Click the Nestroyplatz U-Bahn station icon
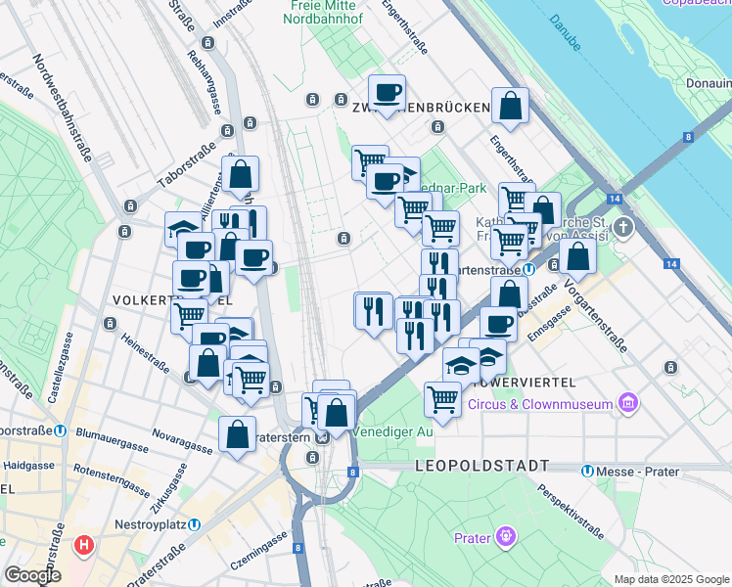Screen dimensions: 732x587 click(x=195, y=525)
